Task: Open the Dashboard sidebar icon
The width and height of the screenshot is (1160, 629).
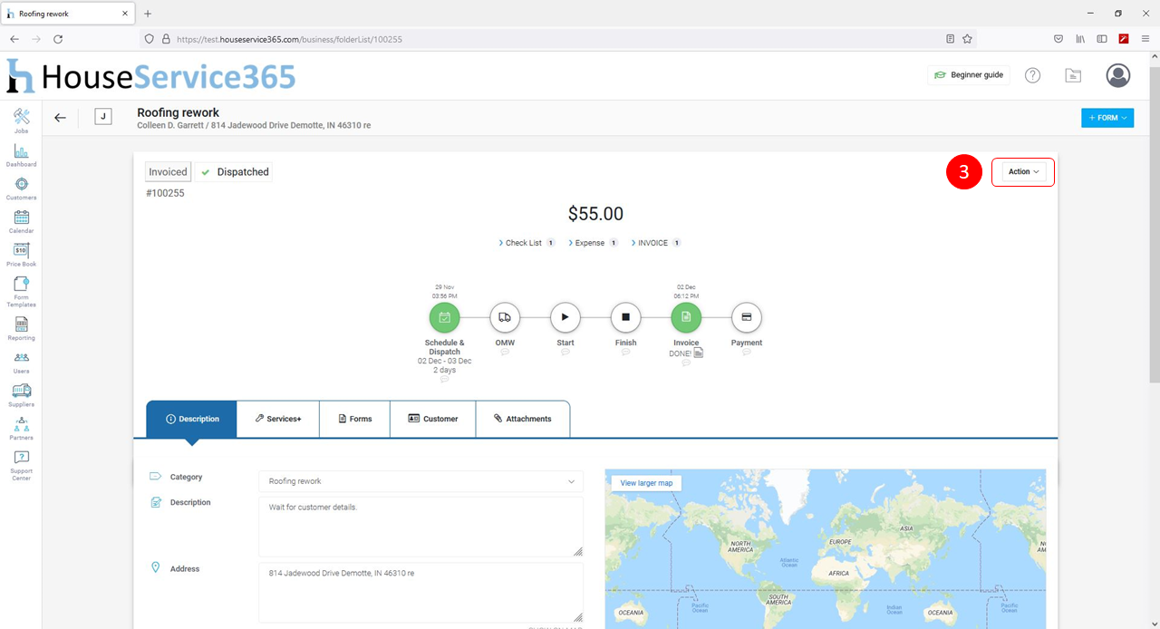Action: pyautogui.click(x=21, y=154)
